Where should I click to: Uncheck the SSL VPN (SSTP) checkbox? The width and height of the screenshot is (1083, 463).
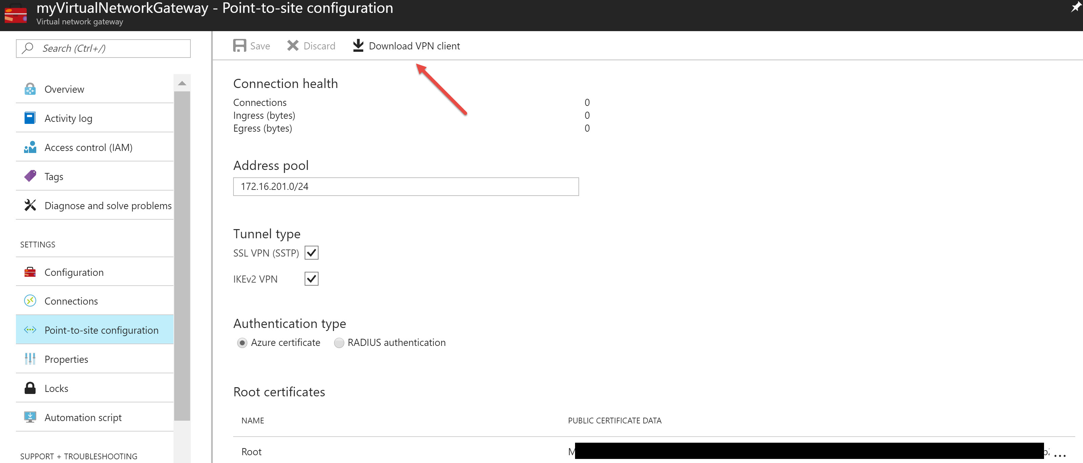coord(311,253)
